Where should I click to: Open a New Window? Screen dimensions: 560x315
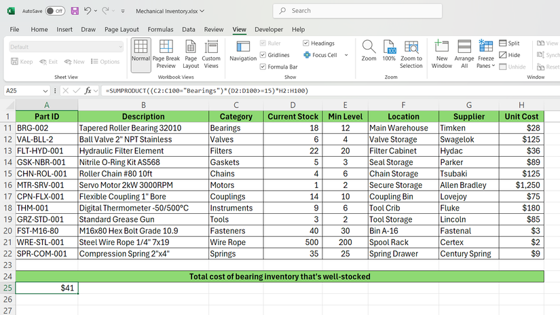441,54
